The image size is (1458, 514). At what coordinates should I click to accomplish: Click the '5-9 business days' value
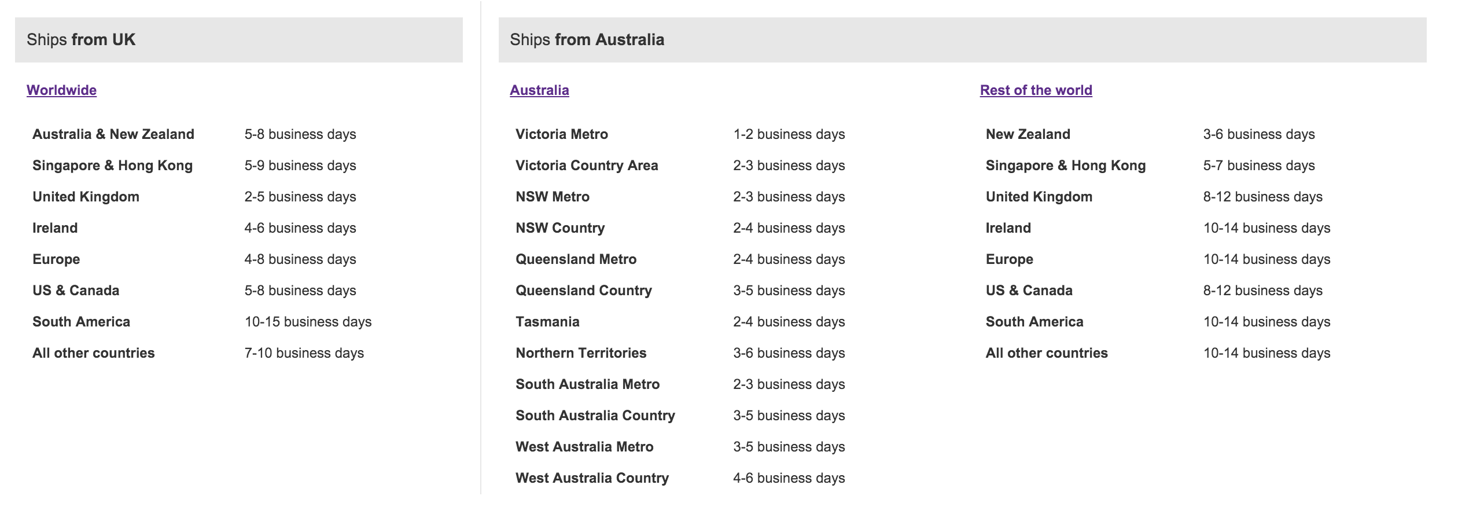click(300, 166)
